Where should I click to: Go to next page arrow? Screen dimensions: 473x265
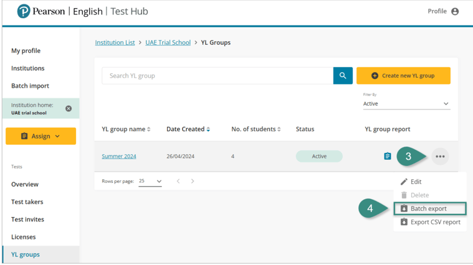(x=193, y=181)
